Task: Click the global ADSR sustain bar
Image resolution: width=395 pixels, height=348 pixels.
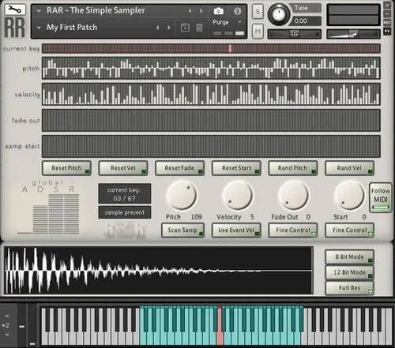Action: pos(56,215)
